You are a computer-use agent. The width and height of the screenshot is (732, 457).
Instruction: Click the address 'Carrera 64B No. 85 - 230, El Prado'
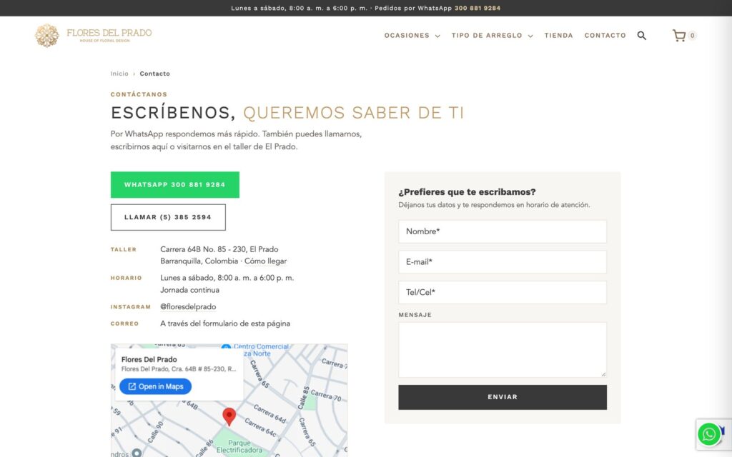(219, 249)
